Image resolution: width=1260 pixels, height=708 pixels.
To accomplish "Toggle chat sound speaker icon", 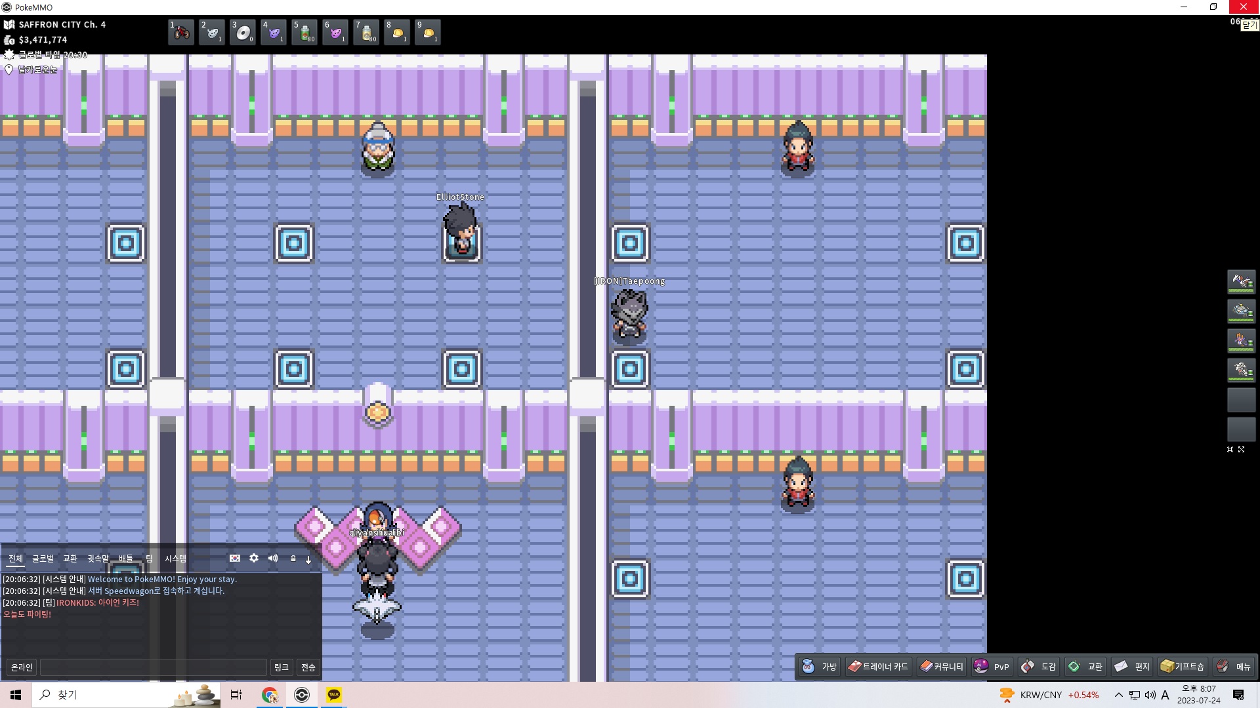I will tap(273, 559).
